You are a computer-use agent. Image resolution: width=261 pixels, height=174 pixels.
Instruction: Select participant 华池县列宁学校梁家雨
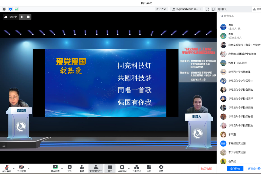239,107
